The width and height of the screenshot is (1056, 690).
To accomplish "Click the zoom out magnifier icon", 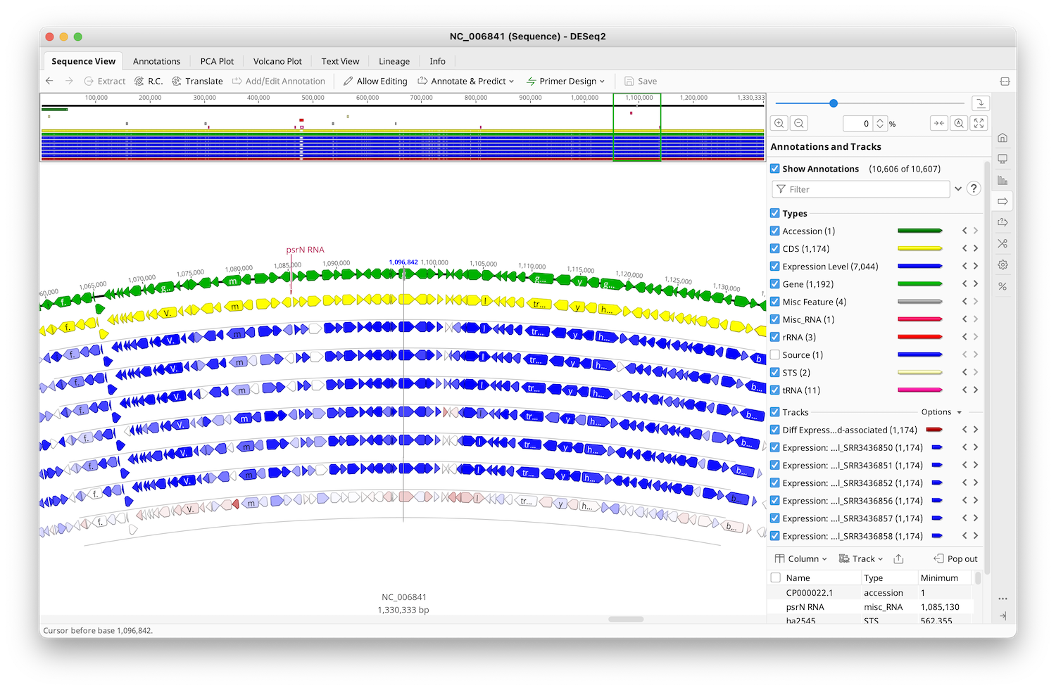I will (799, 123).
